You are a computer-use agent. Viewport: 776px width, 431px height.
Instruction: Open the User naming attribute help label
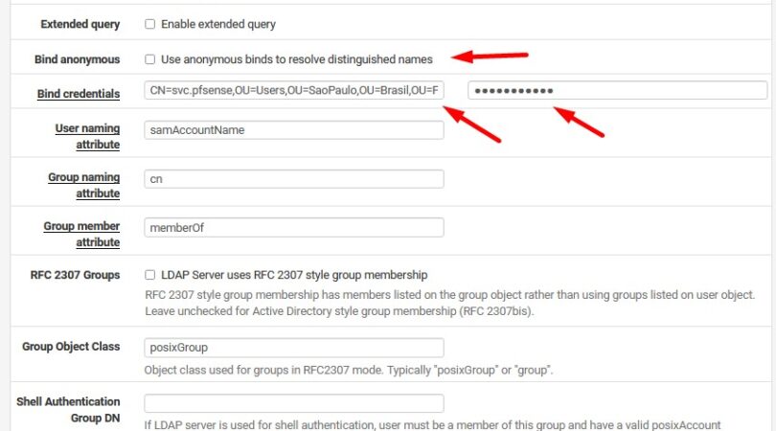click(87, 136)
